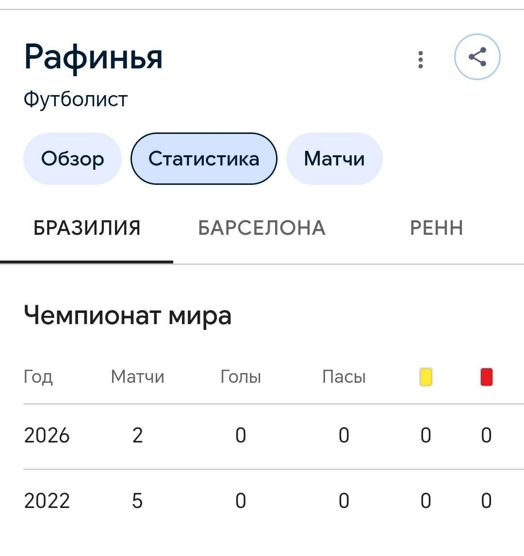Click the Год column header
The height and width of the screenshot is (556, 524).
[x=38, y=377]
